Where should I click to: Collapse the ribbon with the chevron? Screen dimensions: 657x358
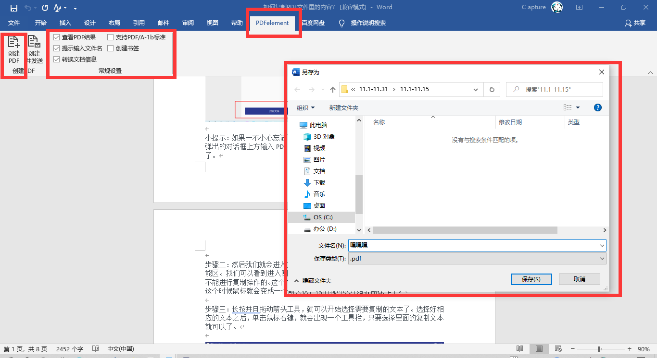650,73
